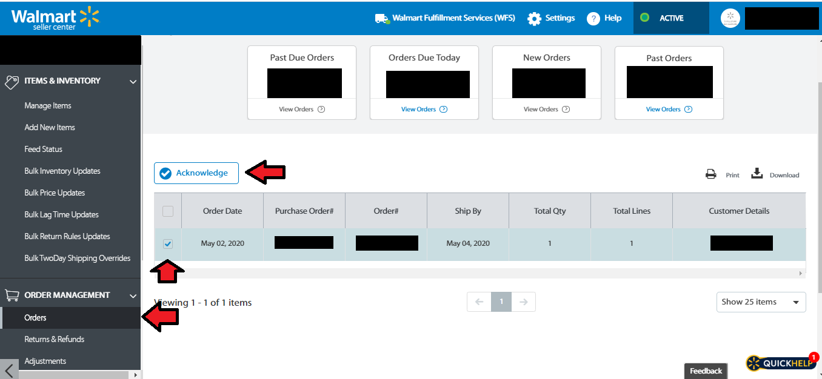Click the Walmart Seller Center logo
Screen dimensions: 822x379
tap(55, 18)
